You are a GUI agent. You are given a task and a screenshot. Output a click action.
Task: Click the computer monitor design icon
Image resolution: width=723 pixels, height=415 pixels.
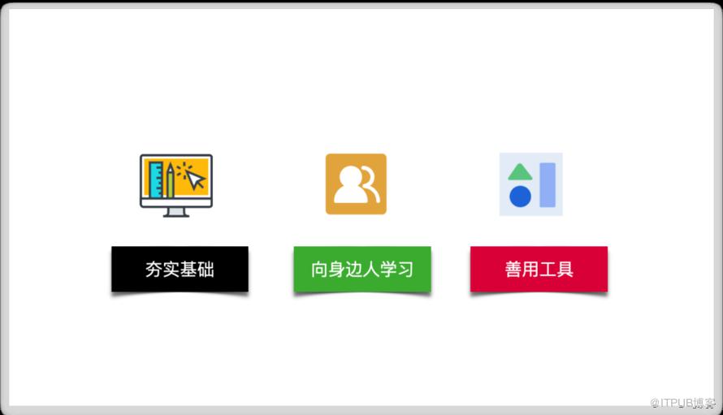click(176, 185)
